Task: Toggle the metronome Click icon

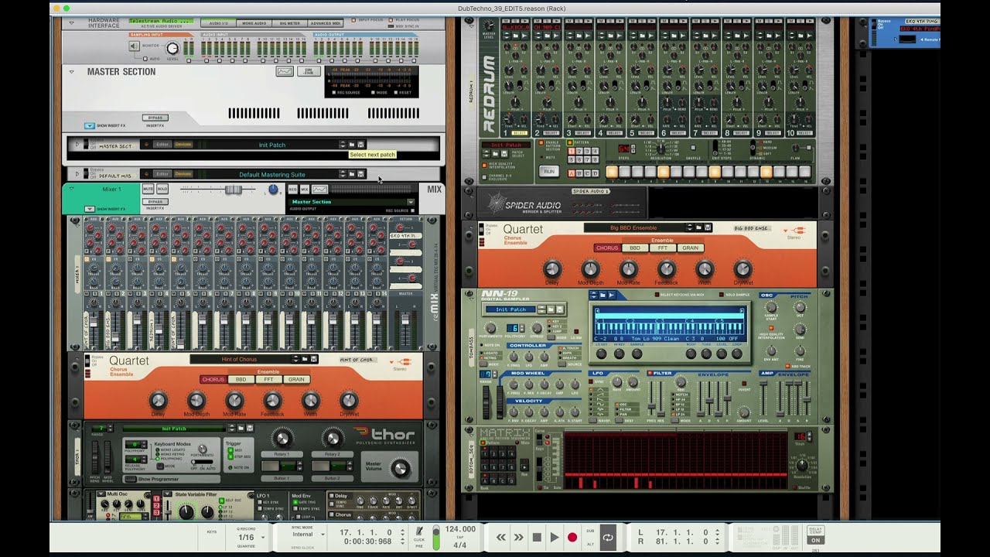Action: (x=419, y=532)
